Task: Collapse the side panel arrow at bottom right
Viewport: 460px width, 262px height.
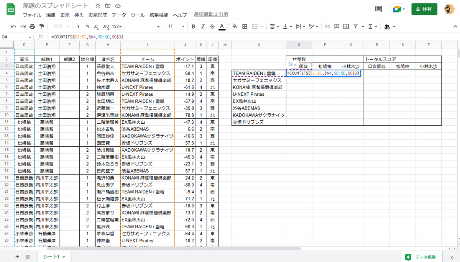Action: click(452, 257)
